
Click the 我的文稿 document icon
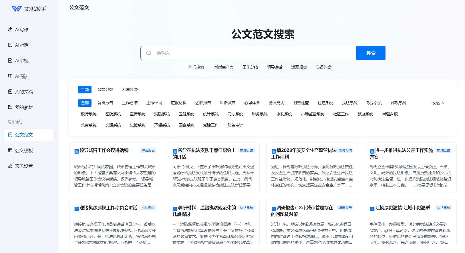point(10,92)
